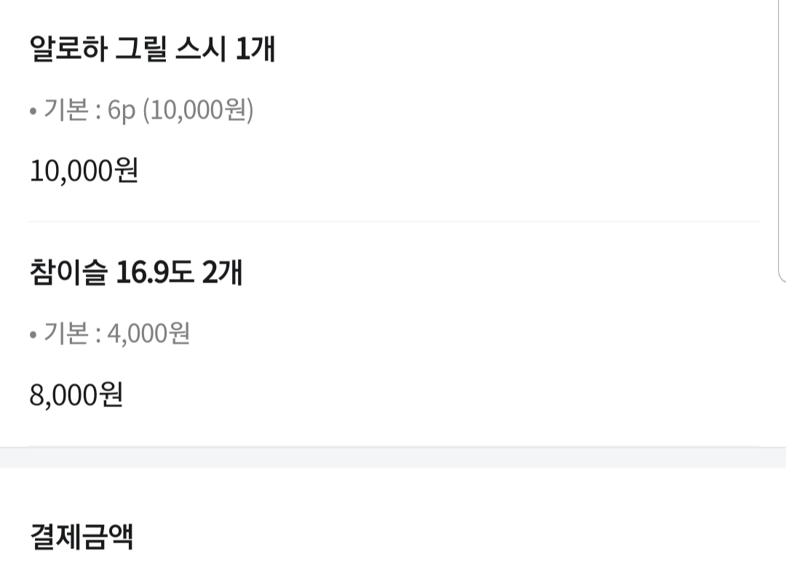Click the 8,000원 item total price
786x573 pixels.
(x=76, y=395)
